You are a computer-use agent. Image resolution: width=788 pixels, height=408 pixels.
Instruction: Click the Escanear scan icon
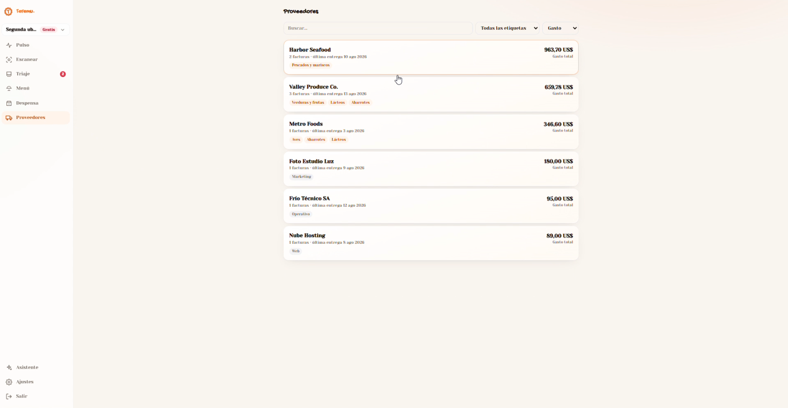pyautogui.click(x=9, y=60)
